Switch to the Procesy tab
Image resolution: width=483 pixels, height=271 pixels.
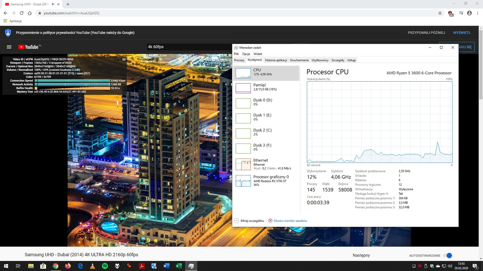click(239, 60)
